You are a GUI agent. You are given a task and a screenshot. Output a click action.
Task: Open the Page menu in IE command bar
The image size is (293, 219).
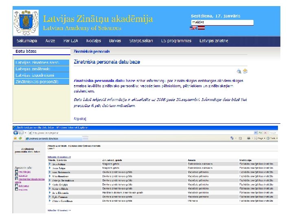(x=260, y=138)
